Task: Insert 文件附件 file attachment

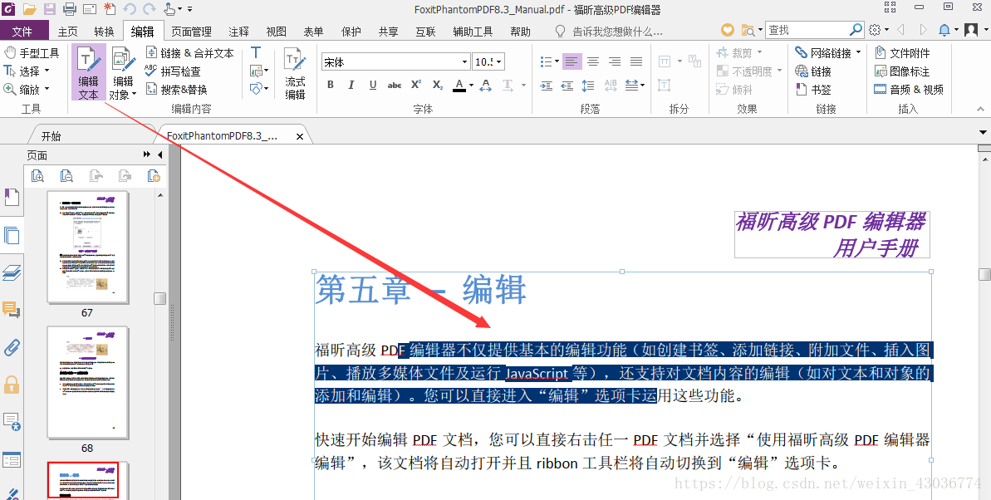Action: (x=902, y=53)
